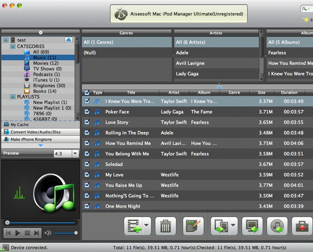The image size is (313, 252).
Task: Open the red toolbox icon
Action: coord(302,226)
